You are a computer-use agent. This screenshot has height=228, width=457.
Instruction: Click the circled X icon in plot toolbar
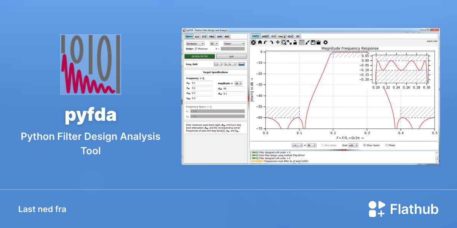253,43
